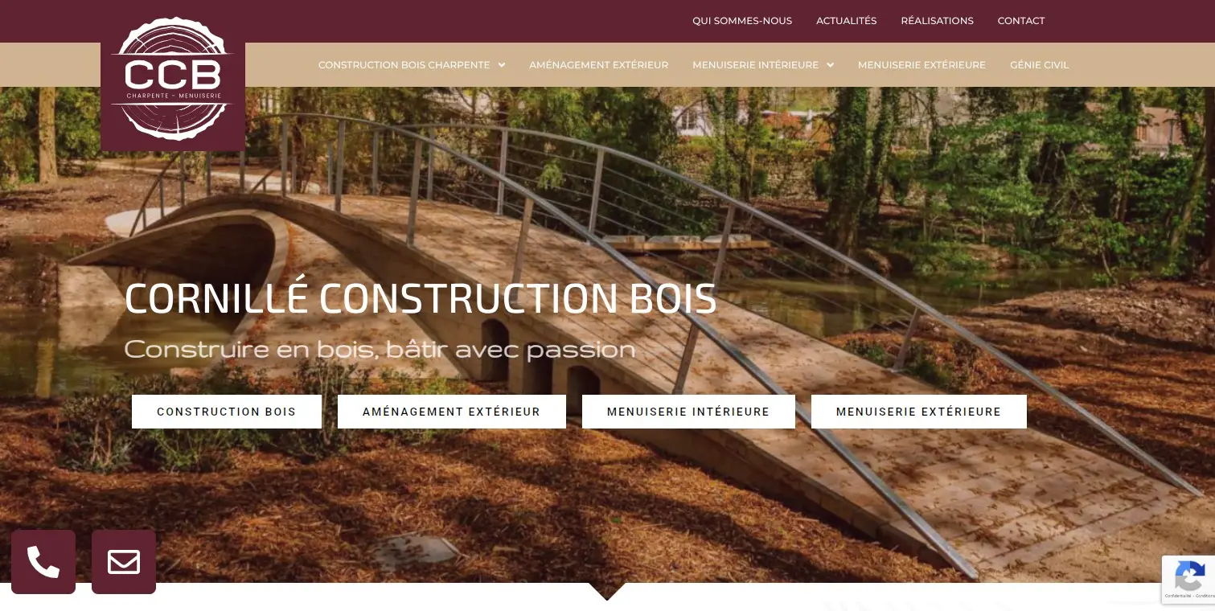1215x611 pixels.
Task: Open the Qui sommes-nous page
Action: [742, 21]
